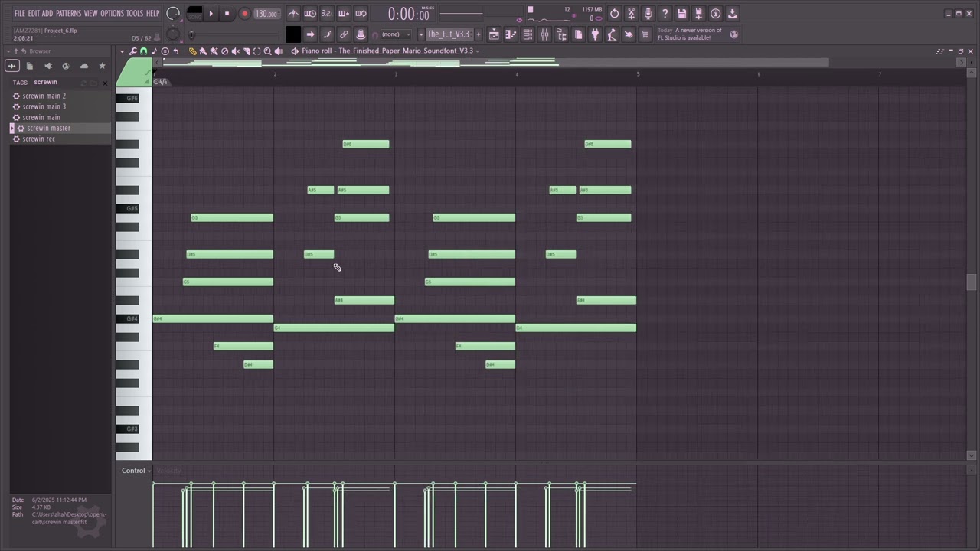Click the content library download icon
This screenshot has width=980, height=551.
732,13
